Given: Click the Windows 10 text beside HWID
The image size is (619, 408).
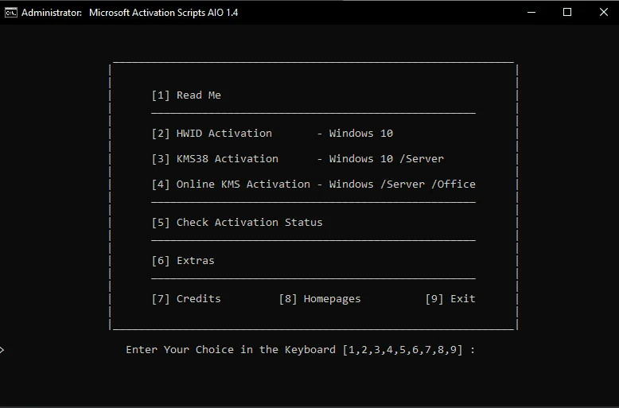Looking at the screenshot, I should point(361,134).
